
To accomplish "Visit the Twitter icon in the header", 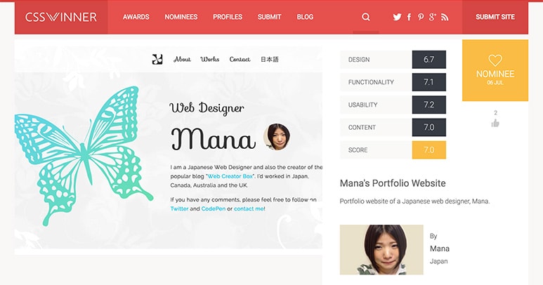I will coord(397,17).
